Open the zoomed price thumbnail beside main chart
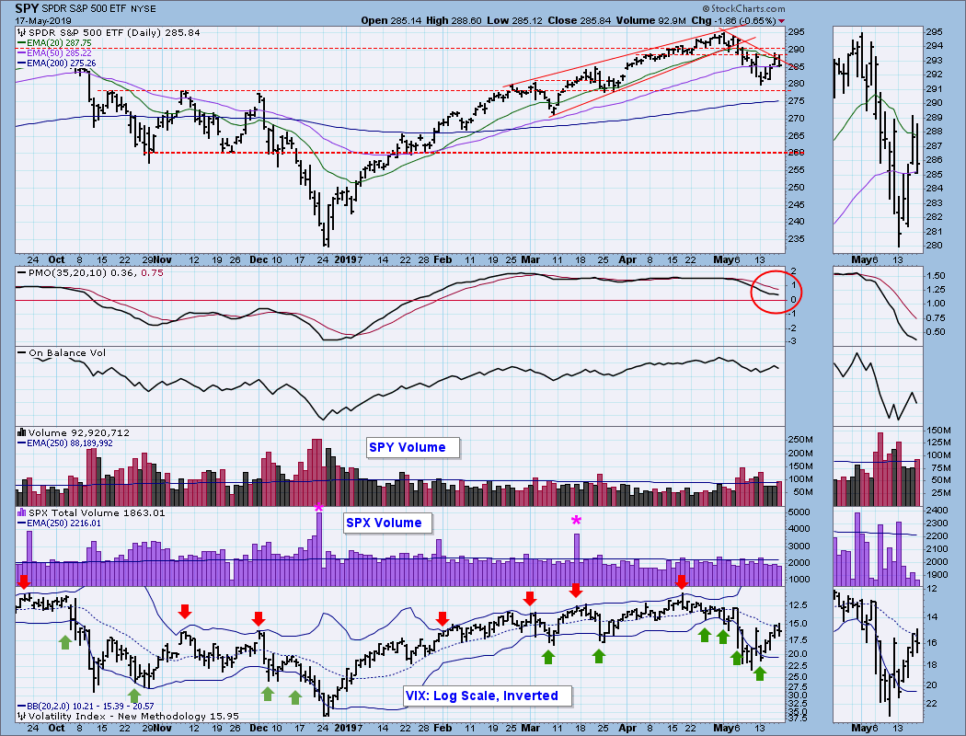 tap(878, 139)
